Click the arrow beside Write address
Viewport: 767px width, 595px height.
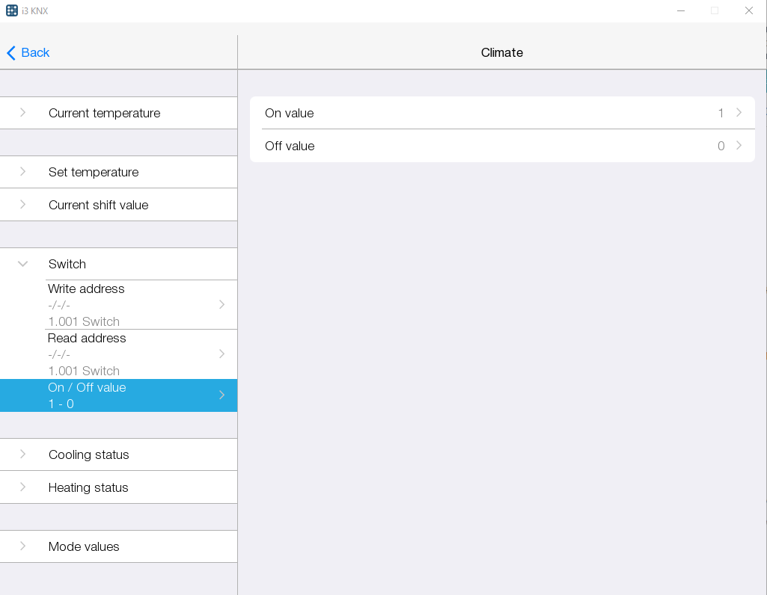click(x=221, y=304)
